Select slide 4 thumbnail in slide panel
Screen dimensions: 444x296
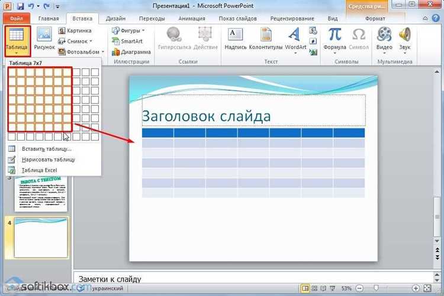41,237
